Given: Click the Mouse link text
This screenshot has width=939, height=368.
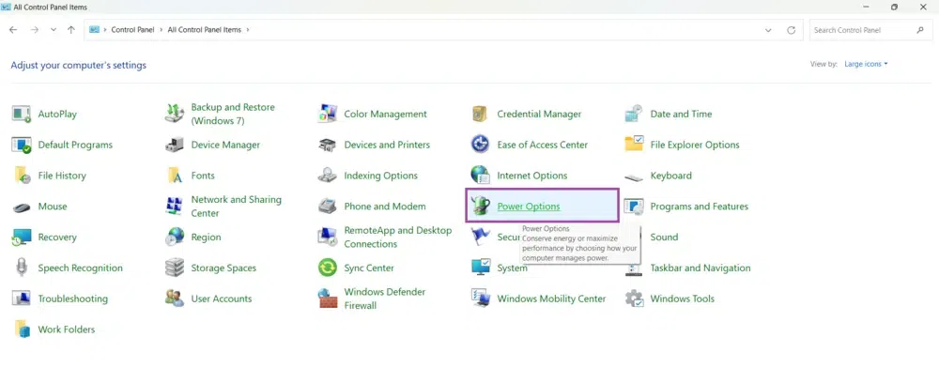Looking at the screenshot, I should coord(53,207).
